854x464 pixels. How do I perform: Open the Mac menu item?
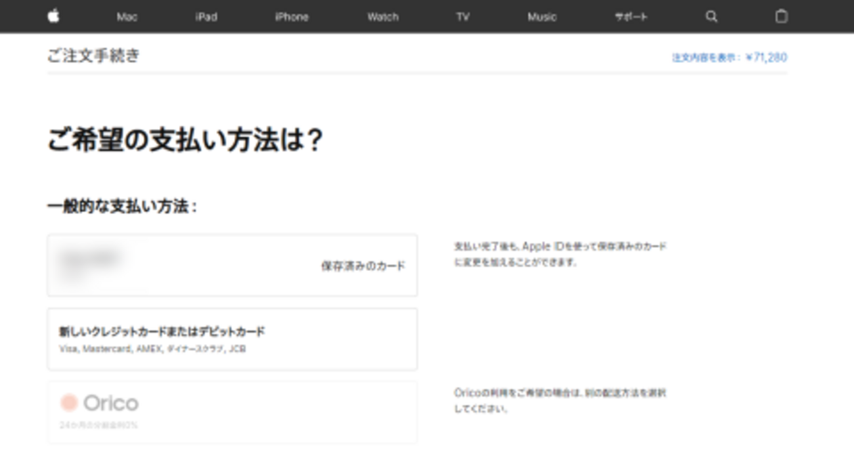127,17
